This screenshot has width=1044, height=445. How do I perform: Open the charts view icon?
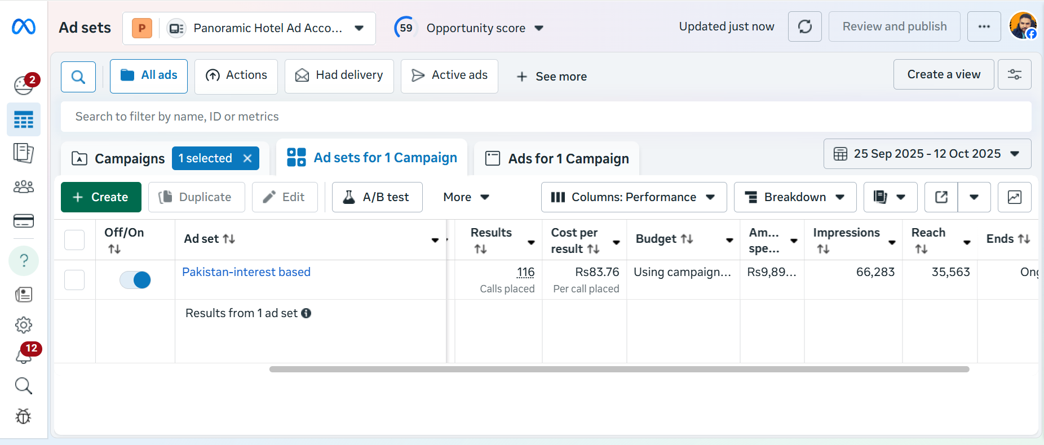tap(1014, 197)
